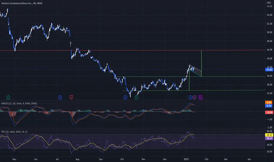The width and height of the screenshot is (274, 162).
Task: Click the 44.00 price axis label
Action: tap(269, 58)
